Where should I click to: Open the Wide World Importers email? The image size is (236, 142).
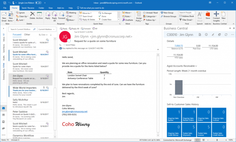click(30, 91)
